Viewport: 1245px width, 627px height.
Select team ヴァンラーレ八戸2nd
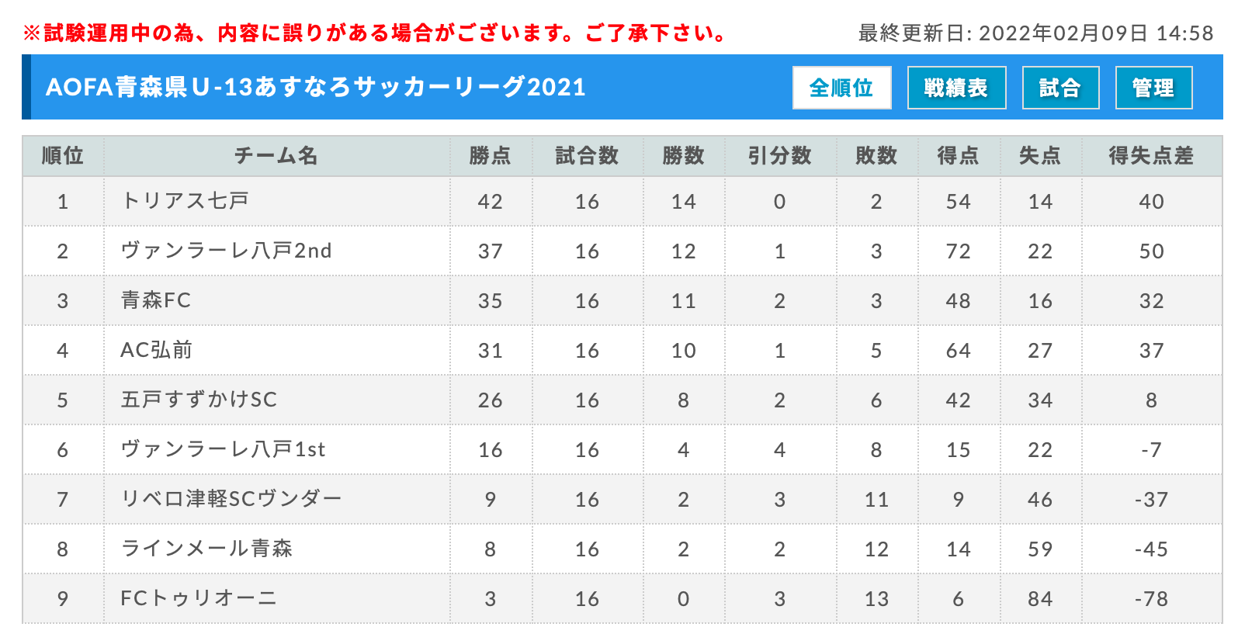coord(227,251)
